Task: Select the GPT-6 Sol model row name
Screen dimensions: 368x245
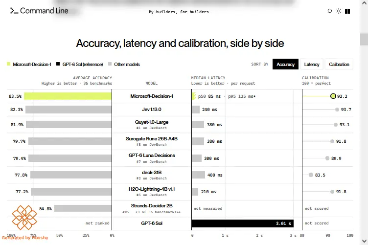Action: 152,223
